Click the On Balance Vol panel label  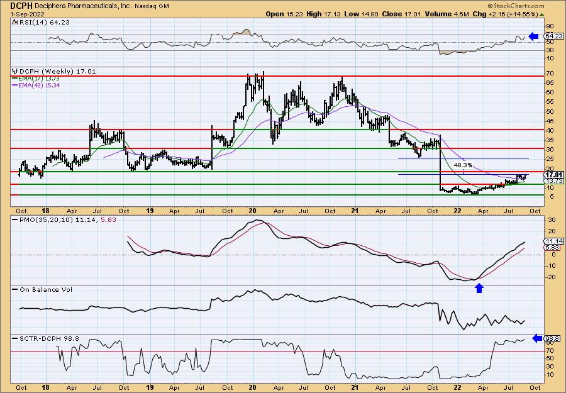pyautogui.click(x=46, y=289)
